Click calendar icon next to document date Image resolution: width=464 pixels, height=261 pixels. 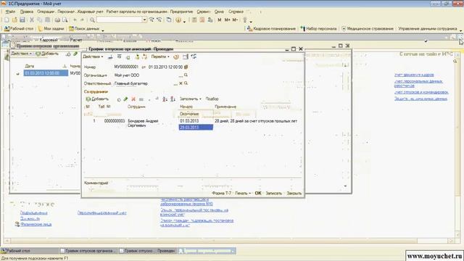coord(186,67)
